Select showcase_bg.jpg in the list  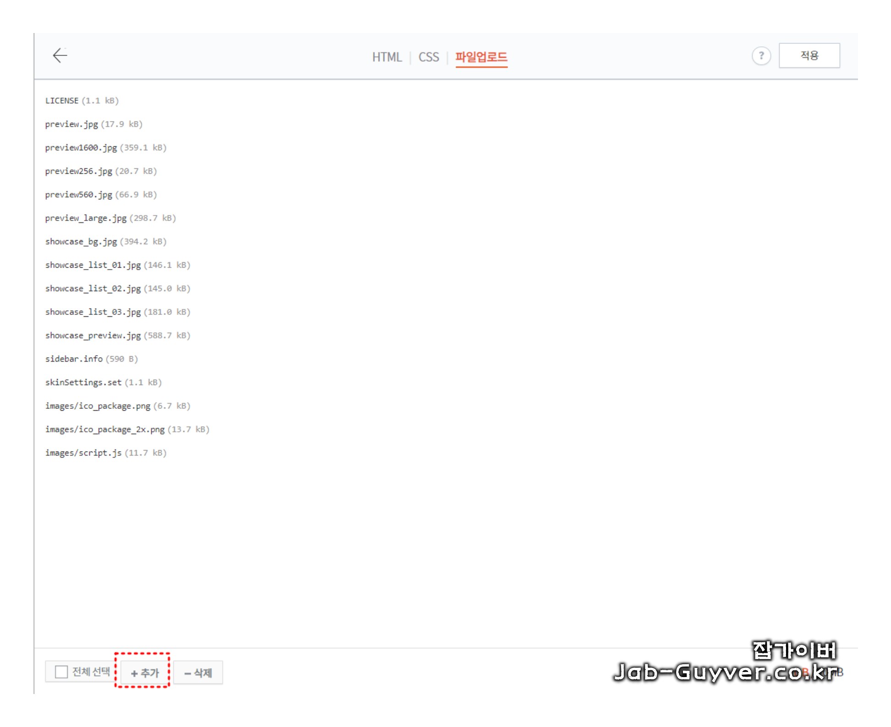81,242
